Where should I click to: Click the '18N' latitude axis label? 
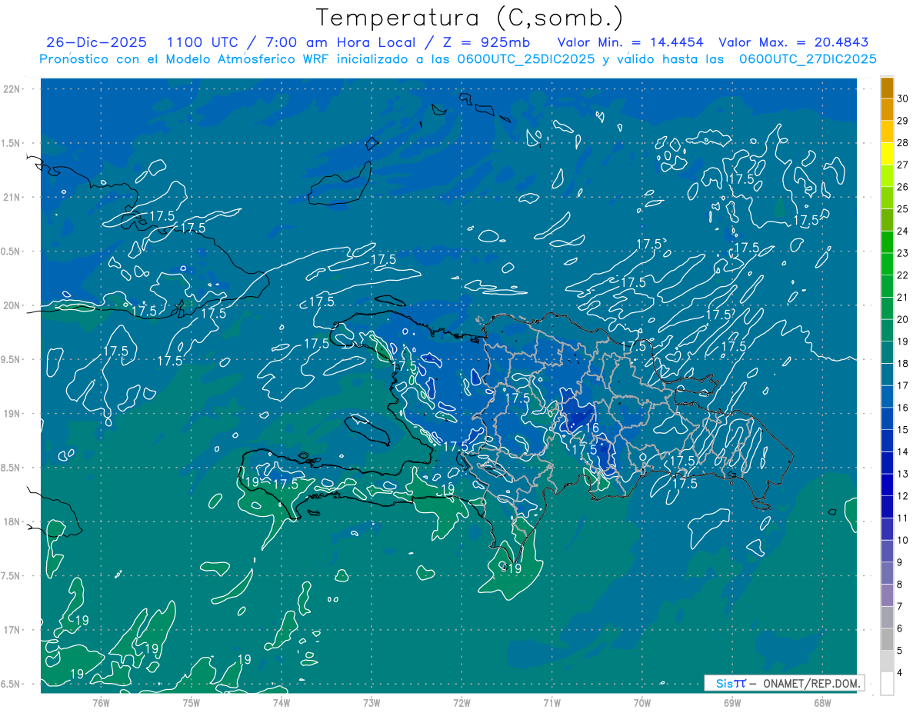pos(11,521)
